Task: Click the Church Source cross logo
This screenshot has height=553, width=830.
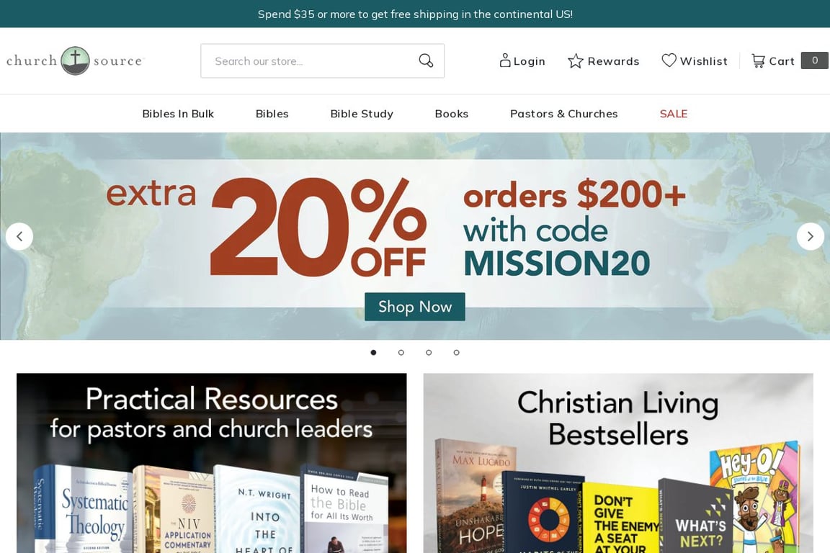Action: pyautogui.click(x=75, y=60)
